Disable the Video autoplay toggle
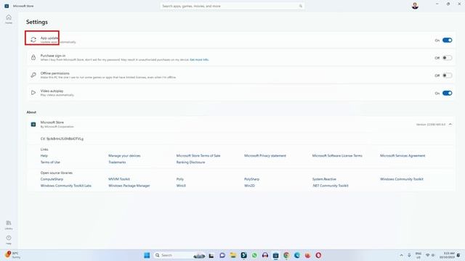Screen dimensions: 465x261 448,93
